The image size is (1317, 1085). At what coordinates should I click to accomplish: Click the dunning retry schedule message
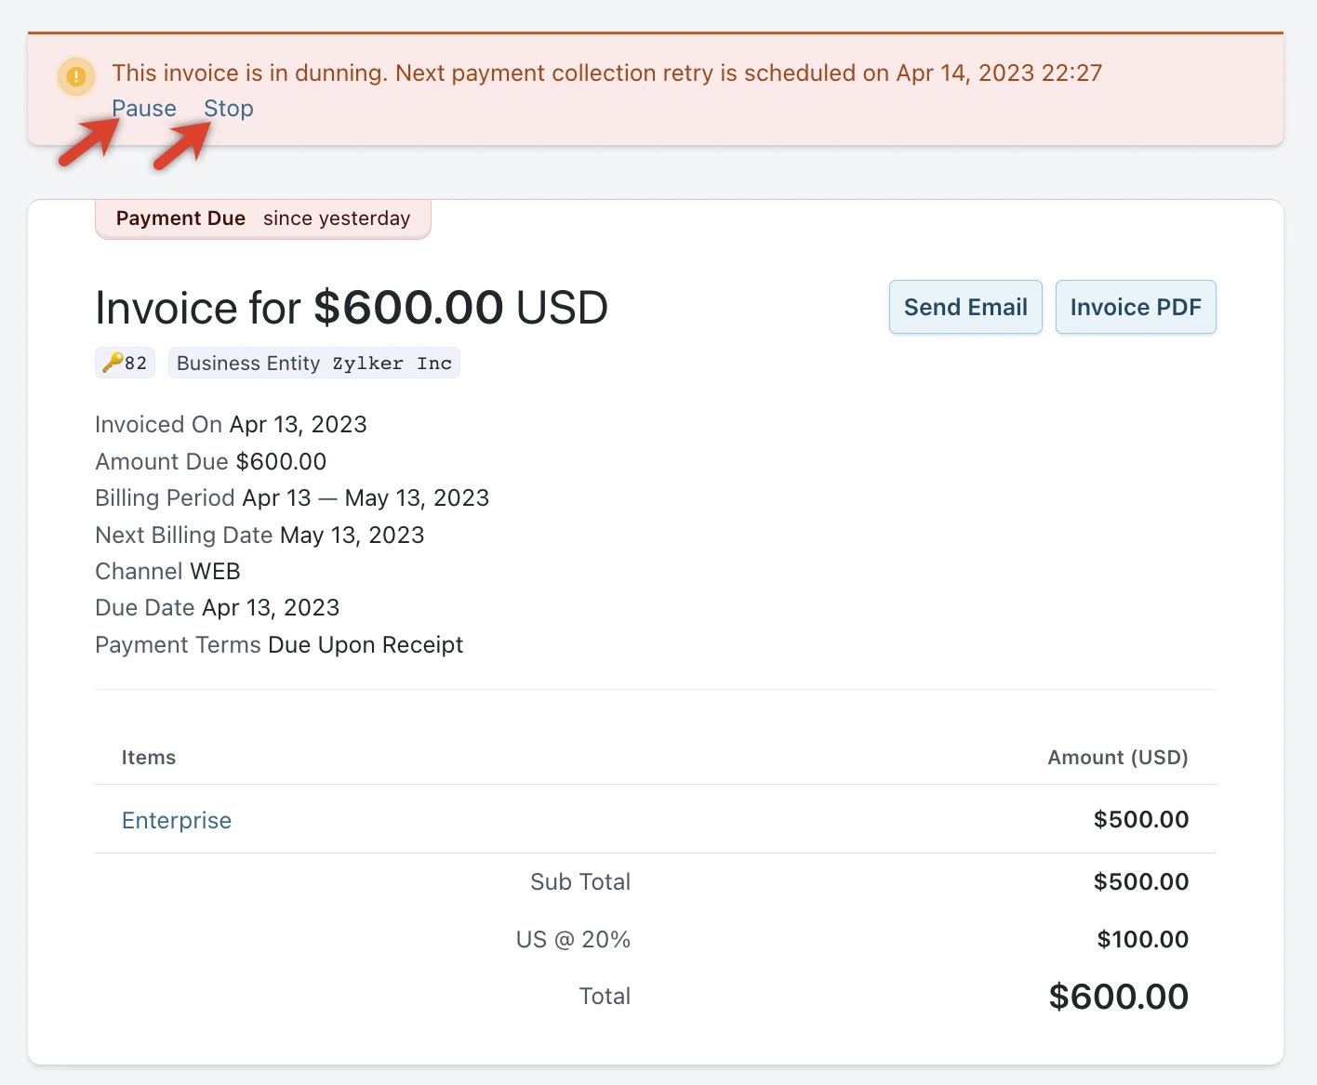point(606,73)
